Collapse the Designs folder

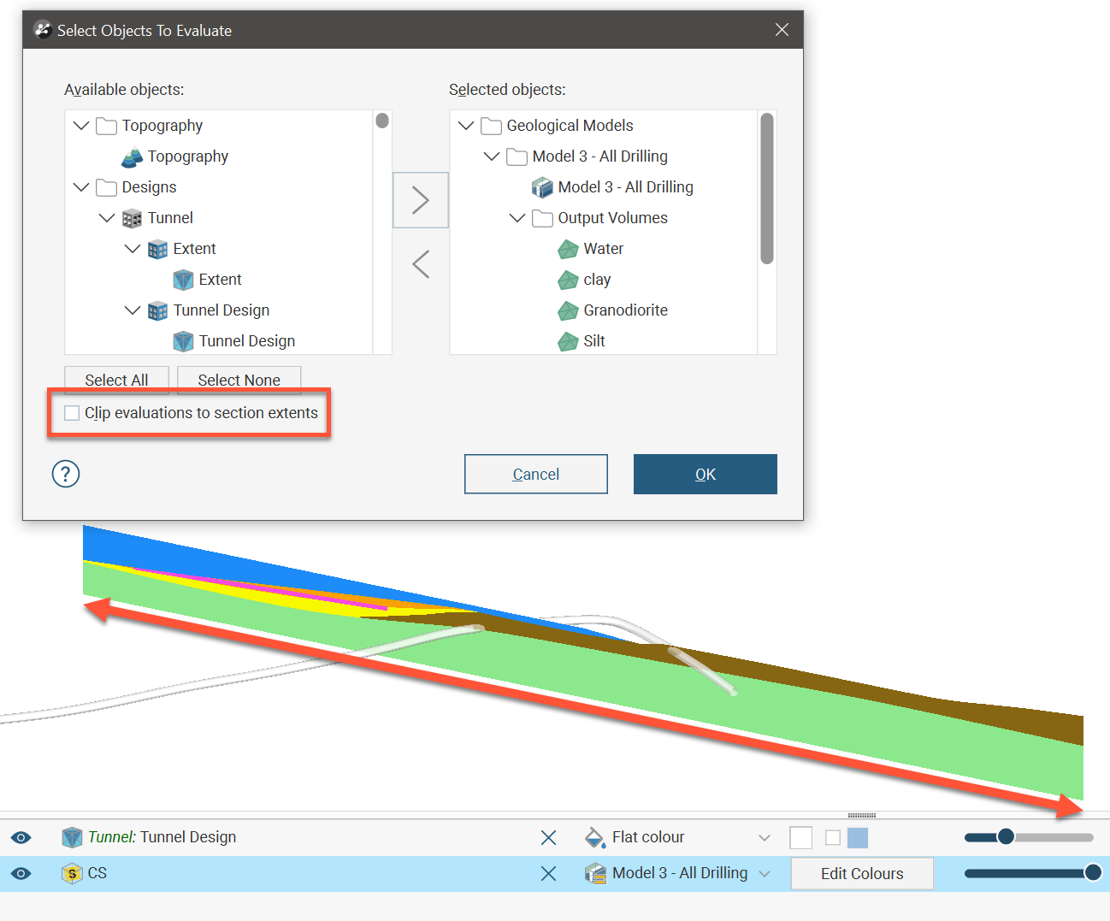[x=81, y=187]
